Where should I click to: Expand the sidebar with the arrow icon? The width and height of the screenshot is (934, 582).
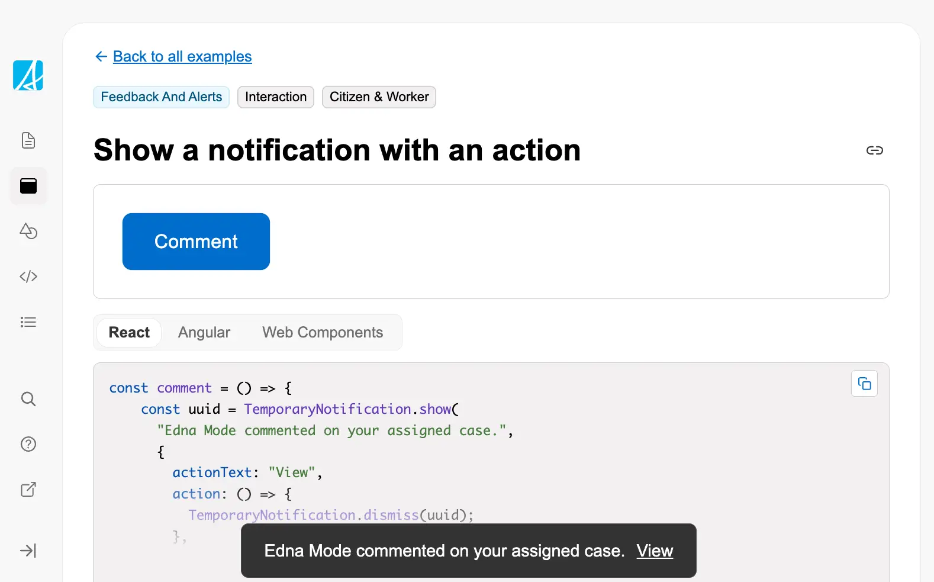pyautogui.click(x=28, y=551)
